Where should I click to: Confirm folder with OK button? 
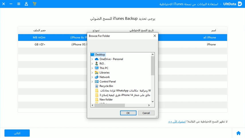[128, 113]
